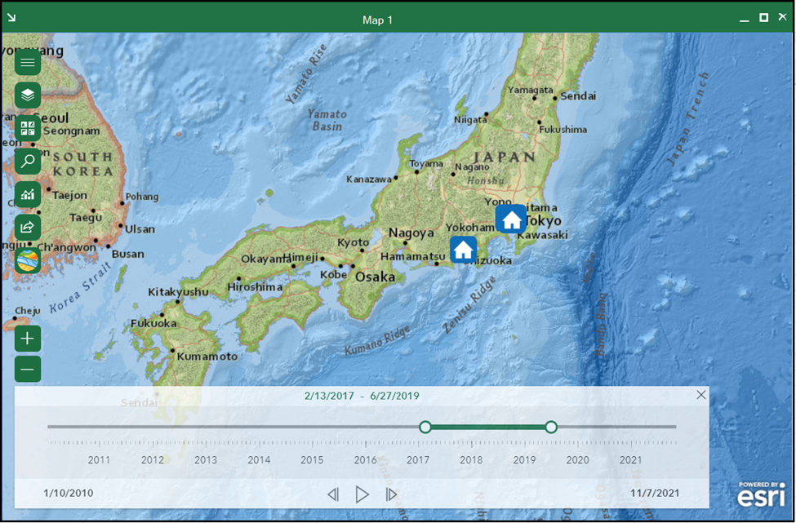Zoom in with the plus button
This screenshot has height=523, width=796.
pos(28,339)
